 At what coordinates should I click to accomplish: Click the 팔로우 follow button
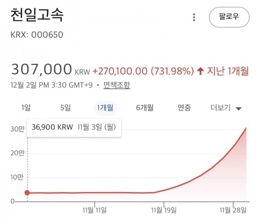coord(229,17)
